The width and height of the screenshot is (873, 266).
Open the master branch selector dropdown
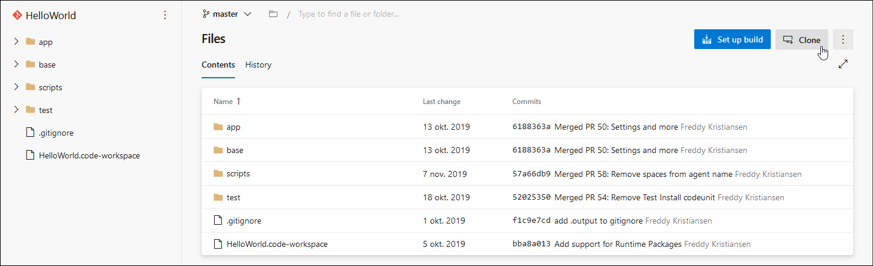[227, 14]
